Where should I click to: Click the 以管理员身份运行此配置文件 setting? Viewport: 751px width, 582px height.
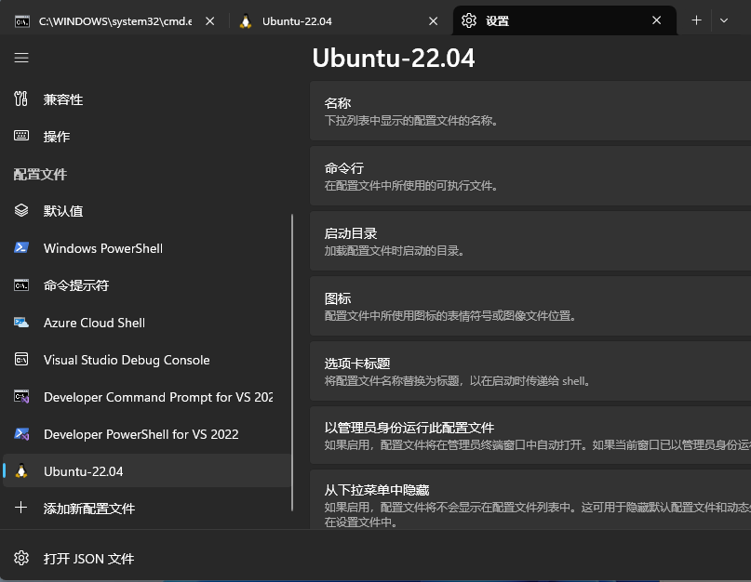coord(530,435)
